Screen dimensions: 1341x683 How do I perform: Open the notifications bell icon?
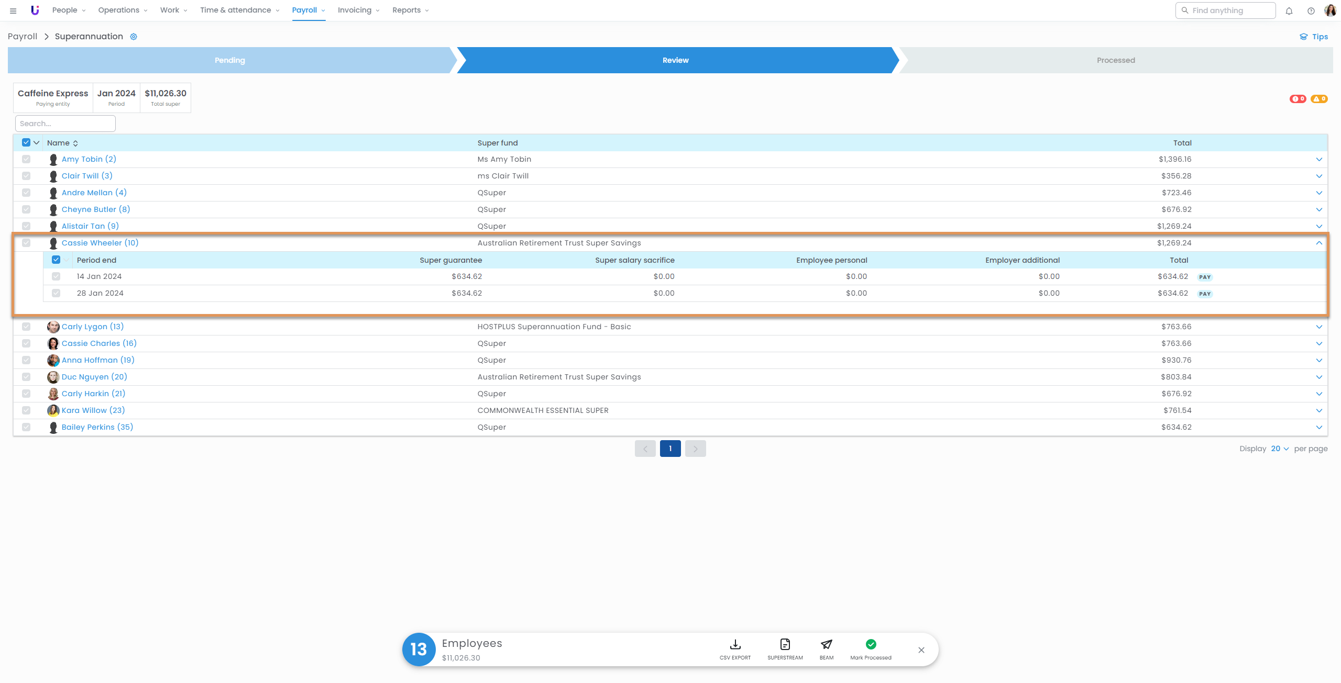coord(1289,11)
